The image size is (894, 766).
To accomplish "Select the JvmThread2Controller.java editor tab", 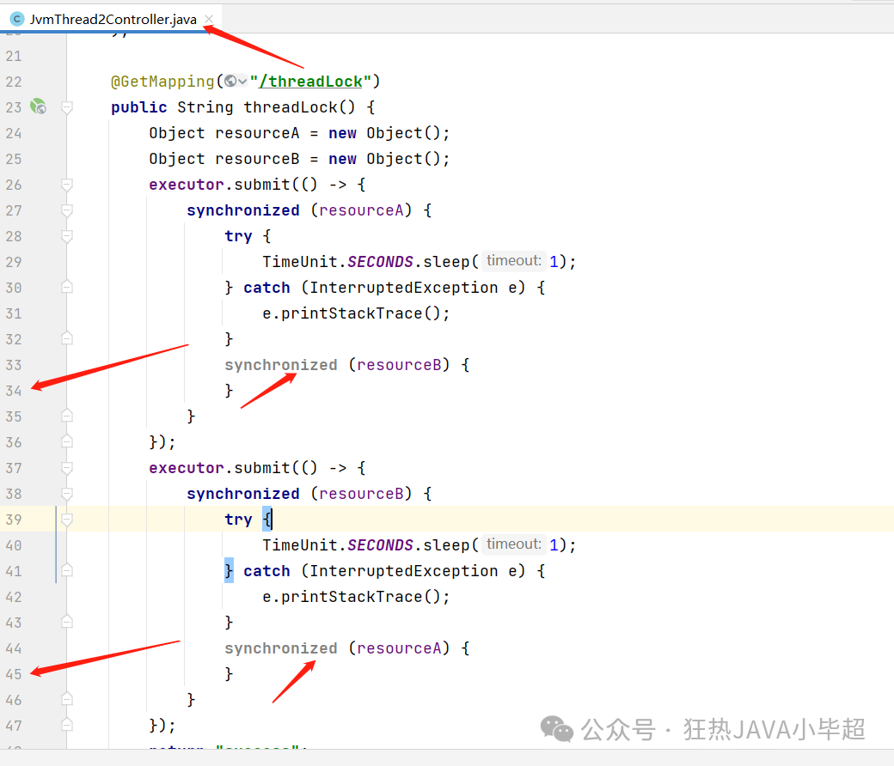I will (113, 20).
